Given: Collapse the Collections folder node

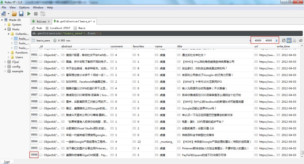Looking at the screenshot, I should (x=8, y=34).
